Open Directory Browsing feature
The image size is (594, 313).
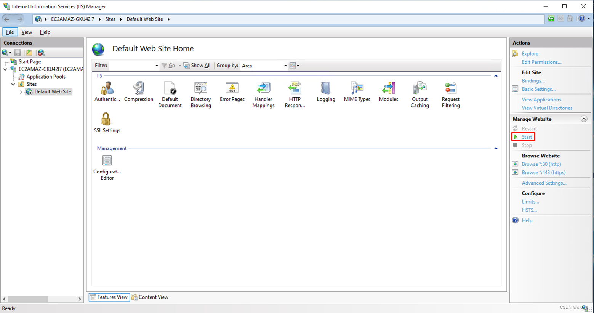(201, 95)
